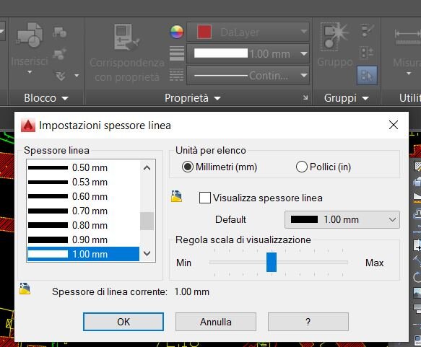Select 0.70 mm in lineweight list
The image size is (421, 347).
(83, 211)
